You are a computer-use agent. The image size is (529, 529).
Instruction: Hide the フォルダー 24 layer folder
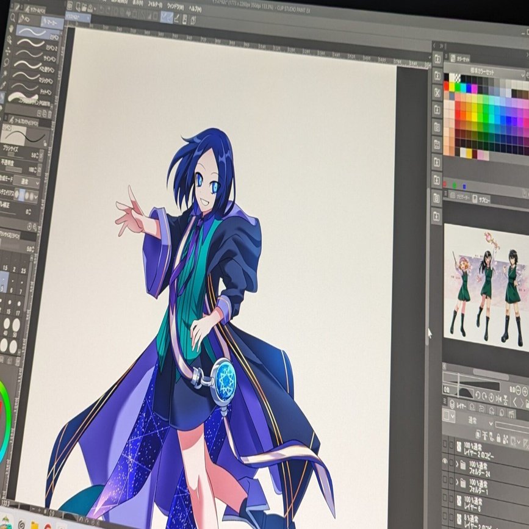pyautogui.click(x=445, y=461)
